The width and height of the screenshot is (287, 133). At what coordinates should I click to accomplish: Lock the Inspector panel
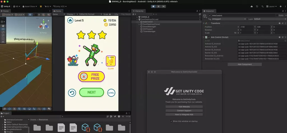click(x=283, y=11)
